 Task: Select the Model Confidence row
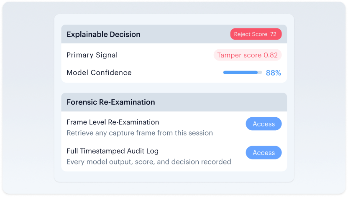(174, 73)
